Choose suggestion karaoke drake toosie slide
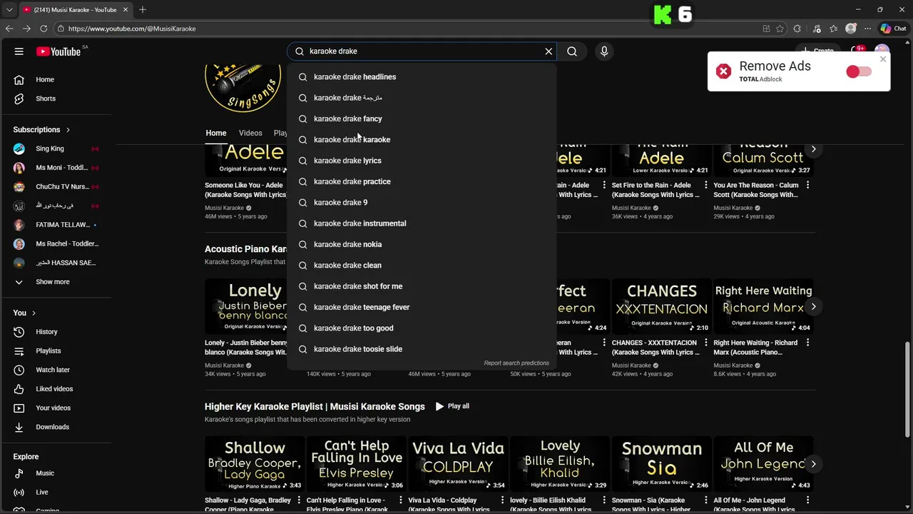 tap(422, 349)
